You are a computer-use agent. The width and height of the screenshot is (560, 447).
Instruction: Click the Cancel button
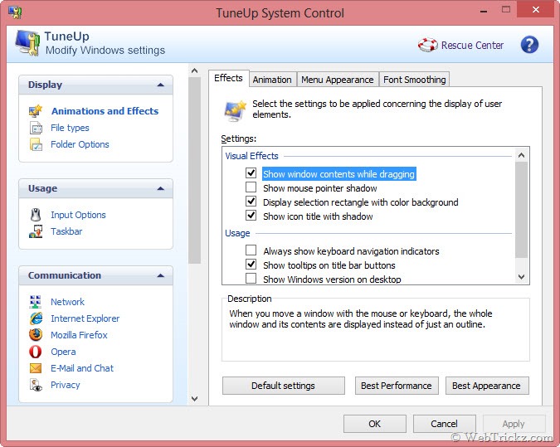445,424
